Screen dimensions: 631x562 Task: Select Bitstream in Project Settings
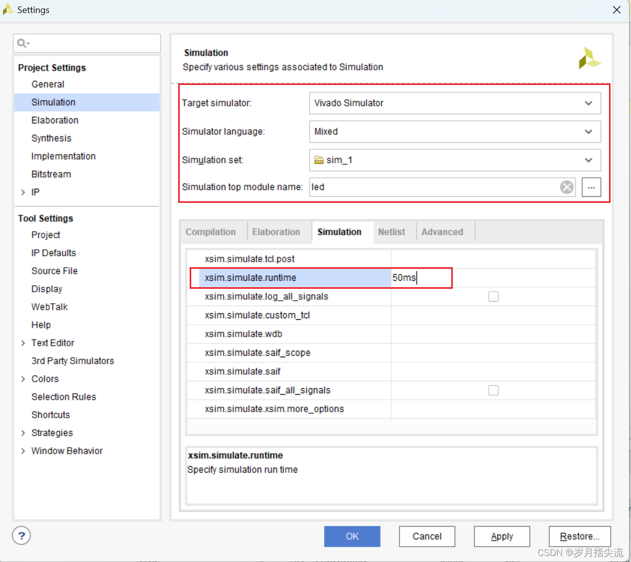pyautogui.click(x=51, y=174)
